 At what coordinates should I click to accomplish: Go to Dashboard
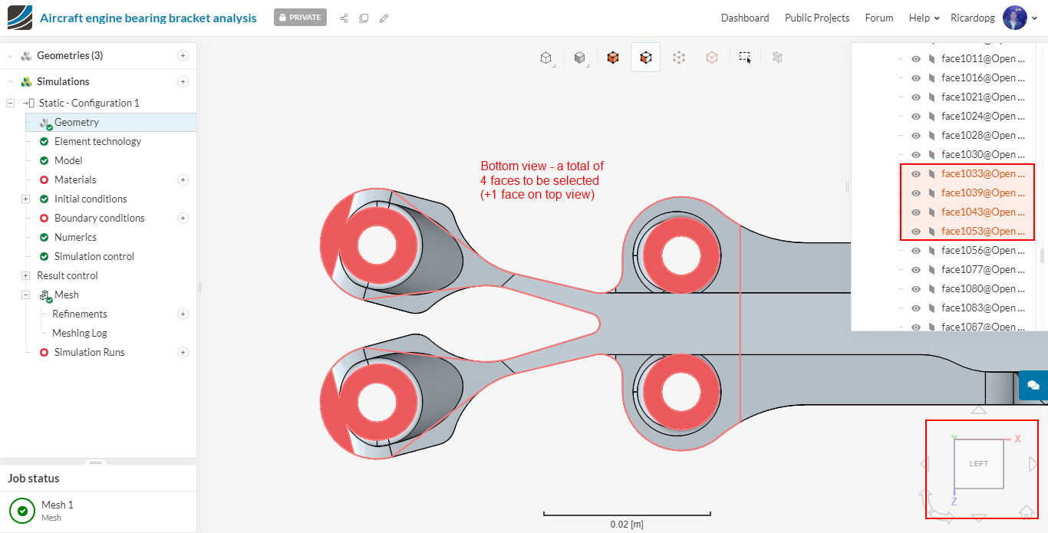tap(745, 18)
